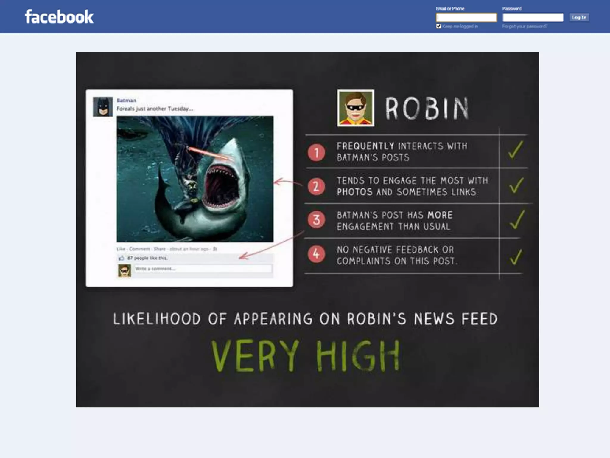Click the Share link under the photo
The height and width of the screenshot is (458, 610).
coord(160,249)
